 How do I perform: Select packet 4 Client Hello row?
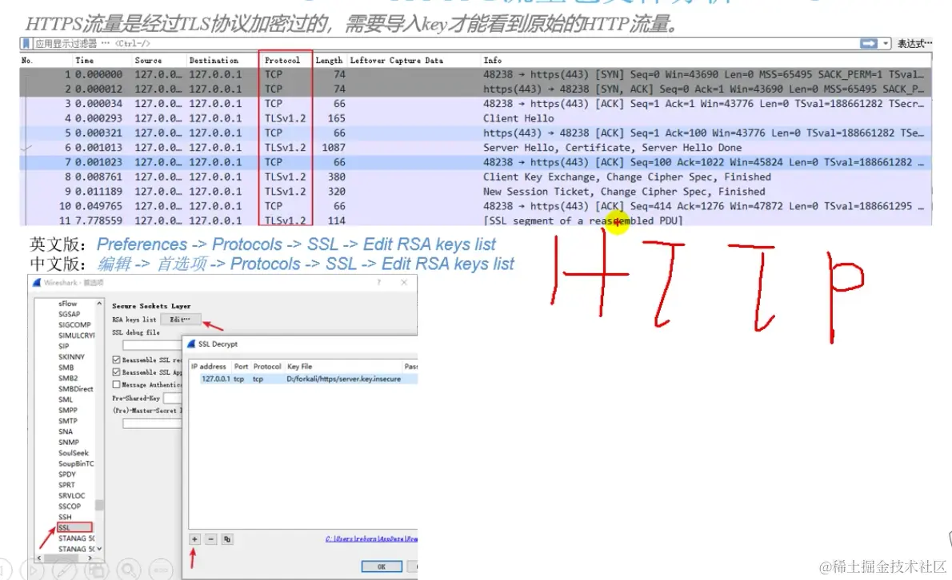pos(475,118)
